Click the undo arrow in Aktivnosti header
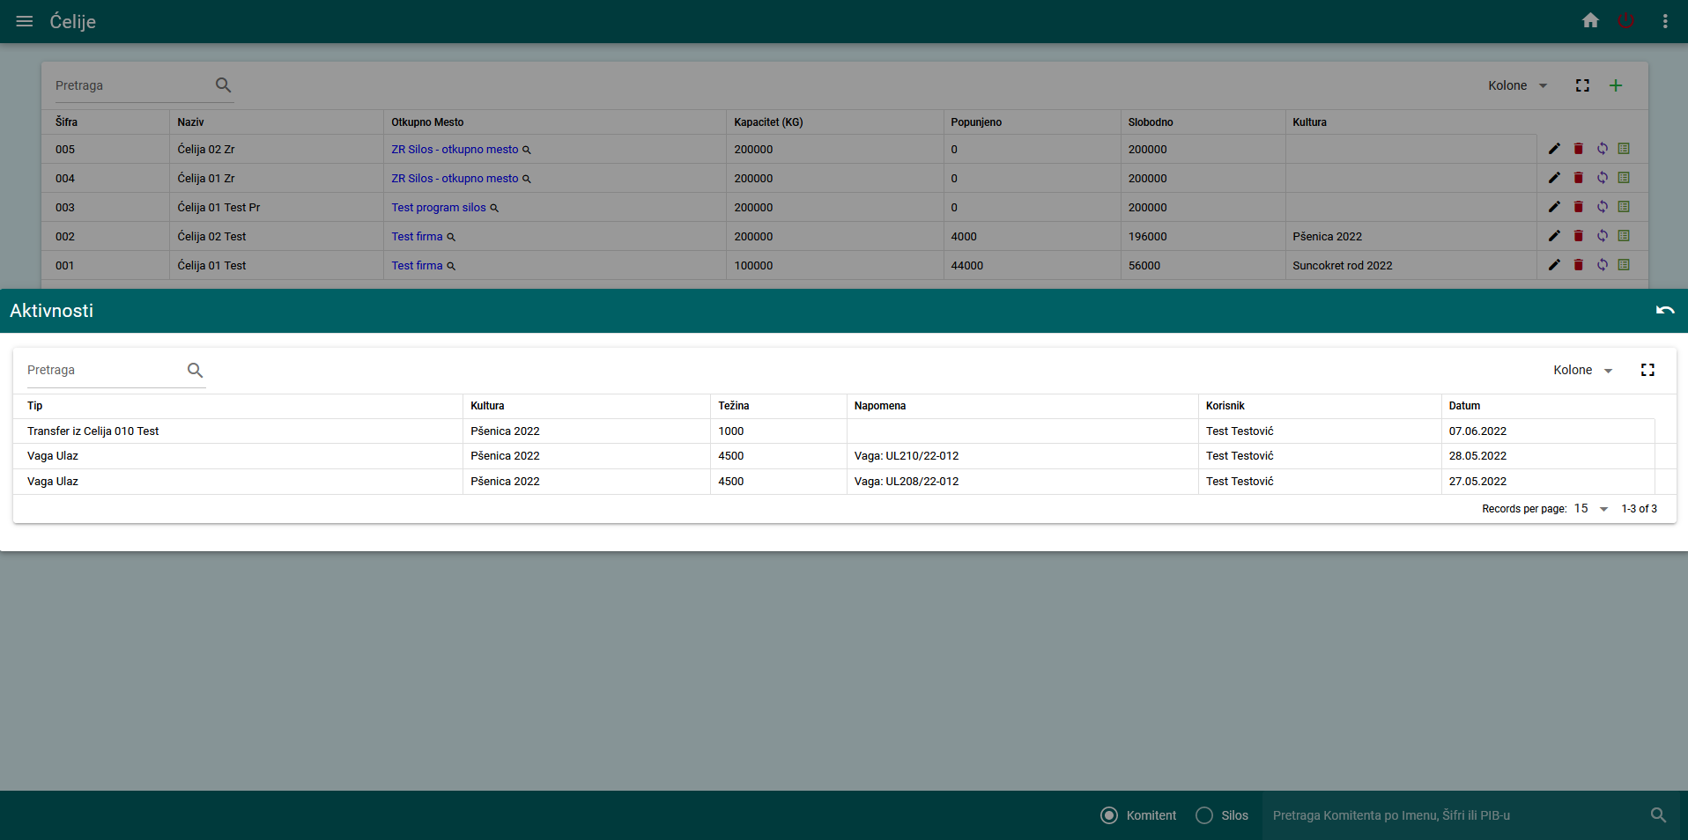 point(1667,311)
